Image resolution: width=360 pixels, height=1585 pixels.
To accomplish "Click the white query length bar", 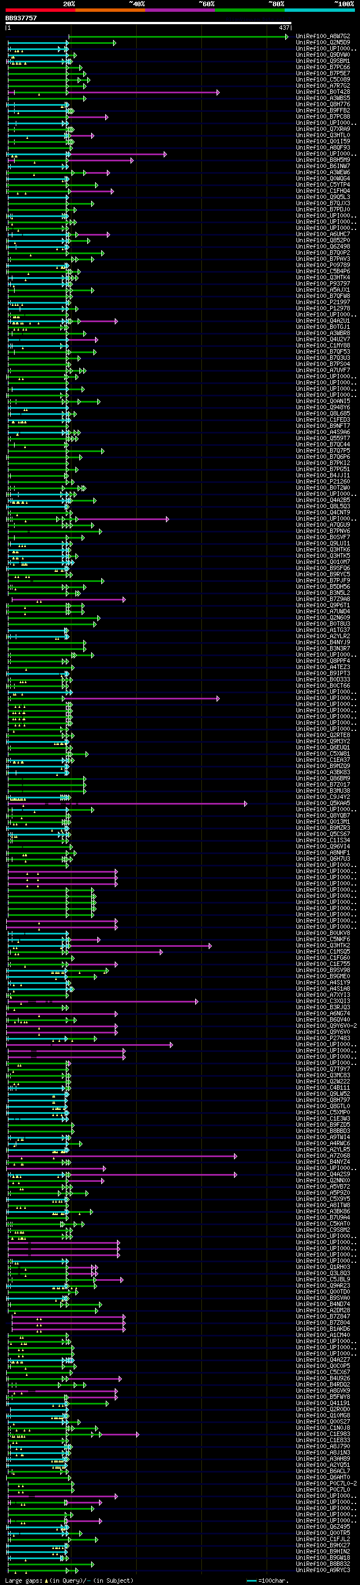I will coord(148,24).
